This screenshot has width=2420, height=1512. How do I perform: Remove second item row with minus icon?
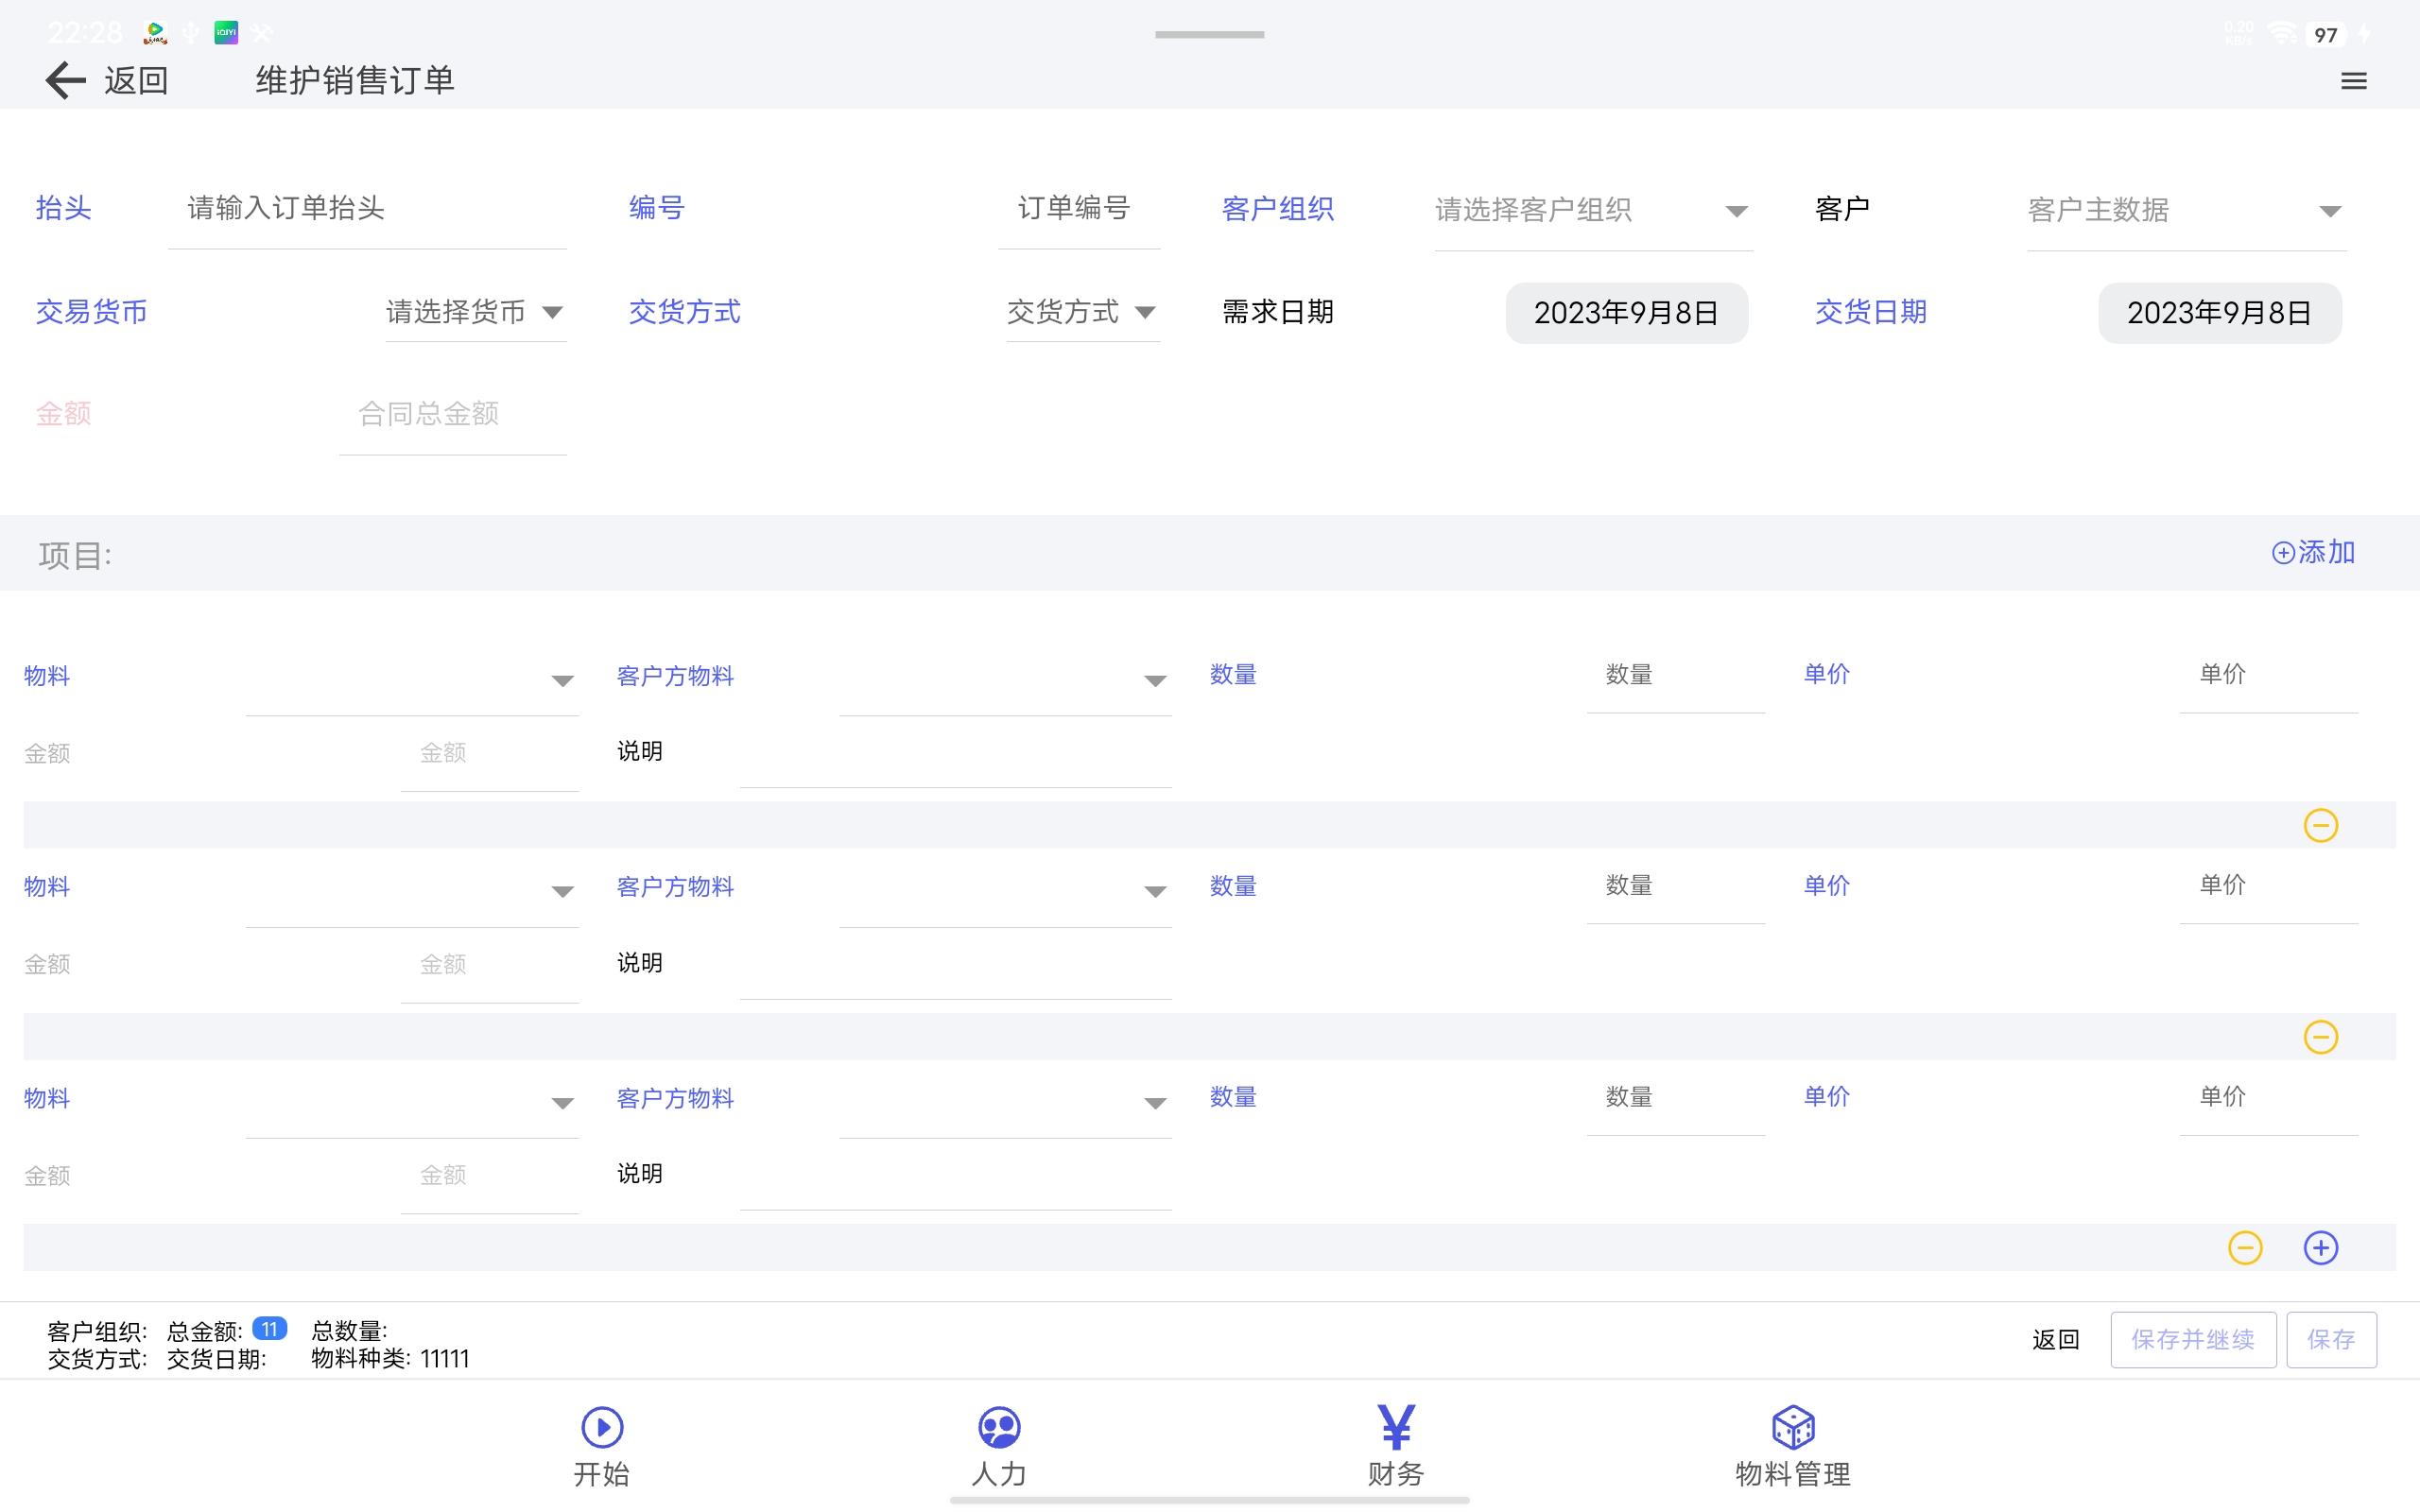pos(2320,1037)
